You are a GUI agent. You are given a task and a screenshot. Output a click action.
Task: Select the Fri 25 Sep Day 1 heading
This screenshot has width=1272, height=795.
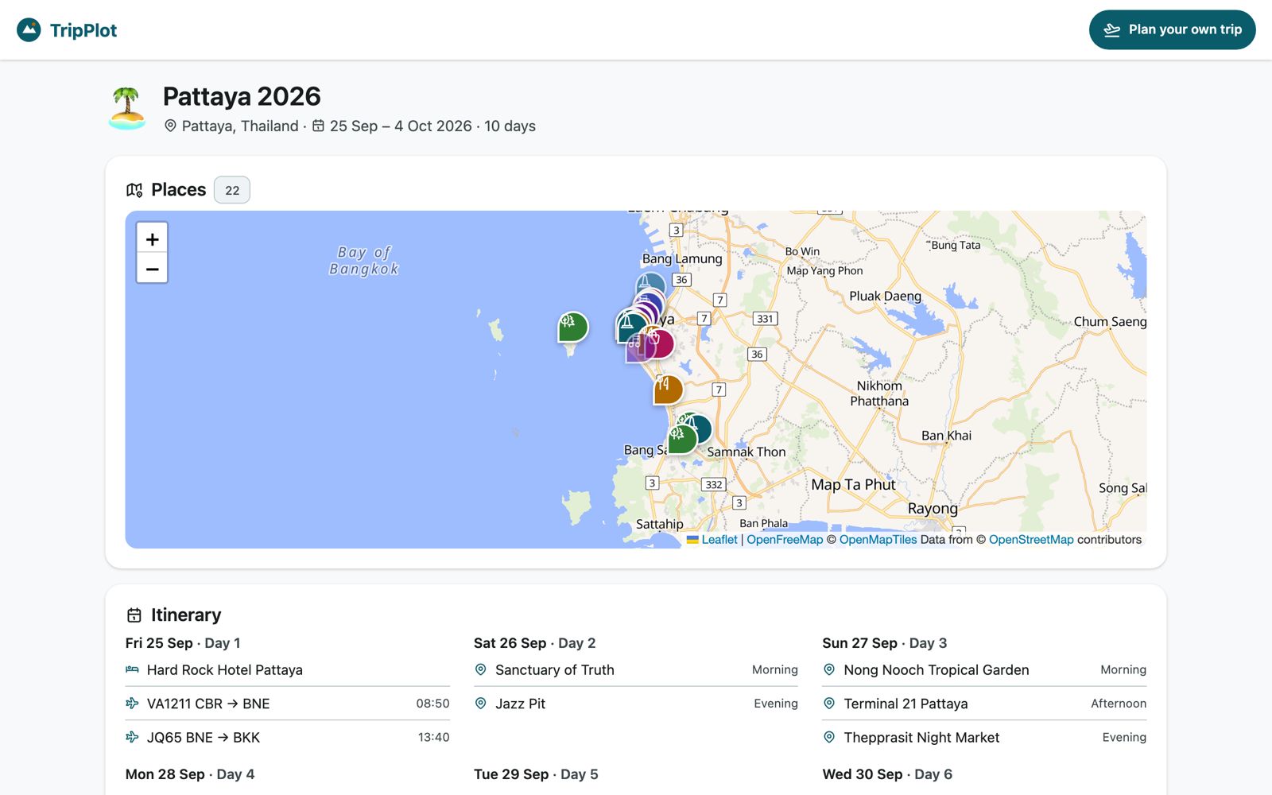[x=183, y=643]
